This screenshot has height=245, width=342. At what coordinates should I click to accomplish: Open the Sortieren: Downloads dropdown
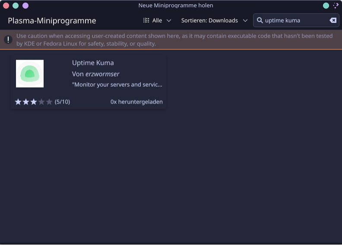(215, 20)
